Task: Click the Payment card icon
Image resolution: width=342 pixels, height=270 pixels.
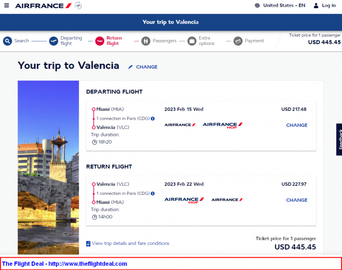Action: 238,41
